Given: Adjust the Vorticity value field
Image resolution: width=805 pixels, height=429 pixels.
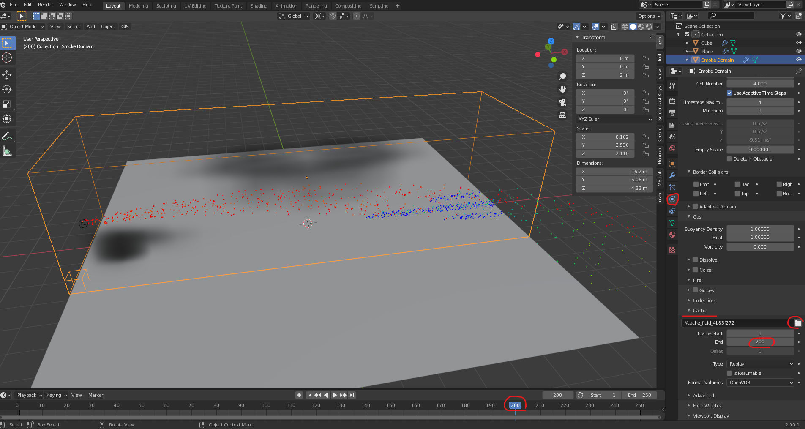Looking at the screenshot, I should 760,247.
